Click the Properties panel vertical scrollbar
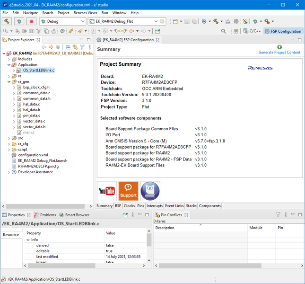The image size is (305, 284). (x=149, y=240)
